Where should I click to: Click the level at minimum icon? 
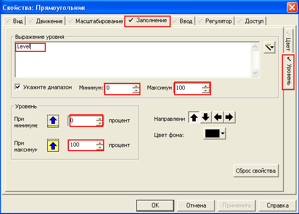pos(53,121)
